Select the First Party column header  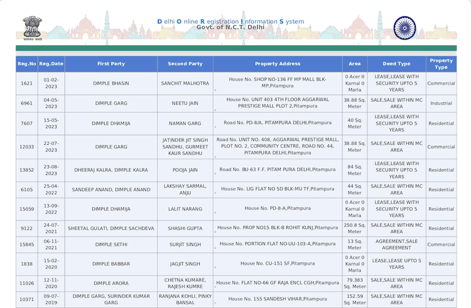point(111,64)
